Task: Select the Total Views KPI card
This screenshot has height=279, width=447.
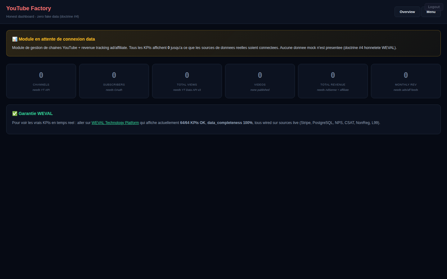Action: tap(187, 81)
